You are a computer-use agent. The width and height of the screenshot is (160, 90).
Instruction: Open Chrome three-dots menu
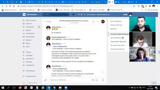[157, 6]
